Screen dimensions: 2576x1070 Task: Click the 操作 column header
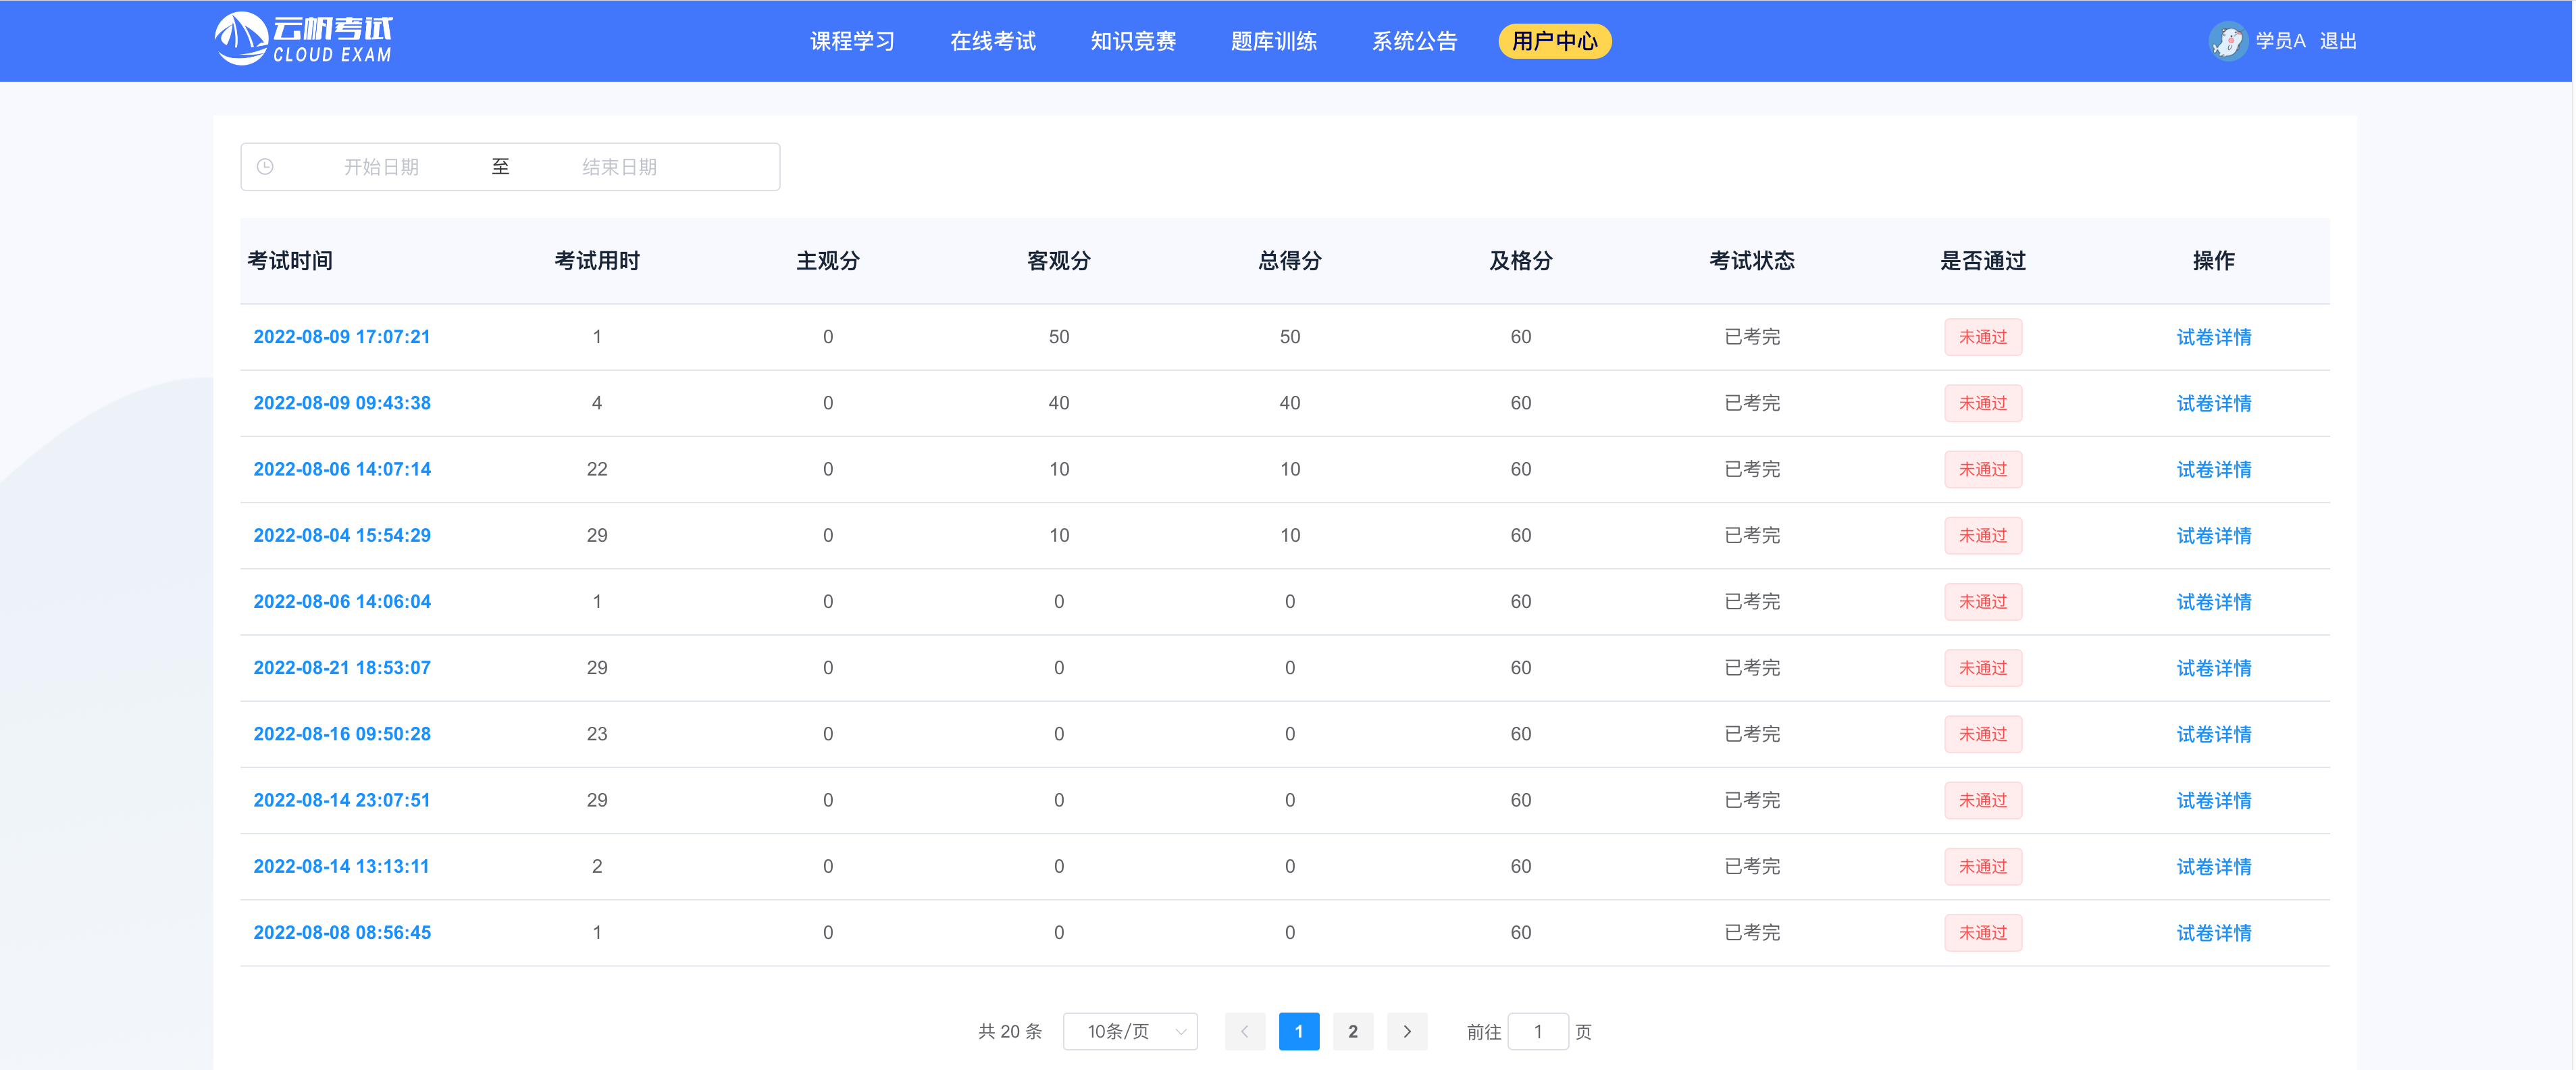[2213, 261]
